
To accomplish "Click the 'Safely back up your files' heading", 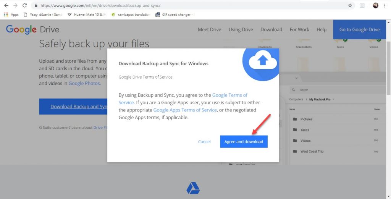I will 94,44.
